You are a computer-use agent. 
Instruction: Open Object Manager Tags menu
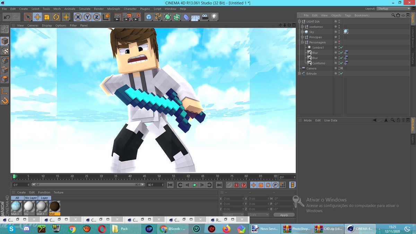(348, 15)
